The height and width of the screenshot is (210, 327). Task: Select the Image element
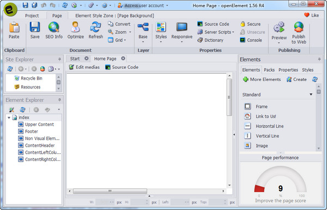click(x=256, y=146)
